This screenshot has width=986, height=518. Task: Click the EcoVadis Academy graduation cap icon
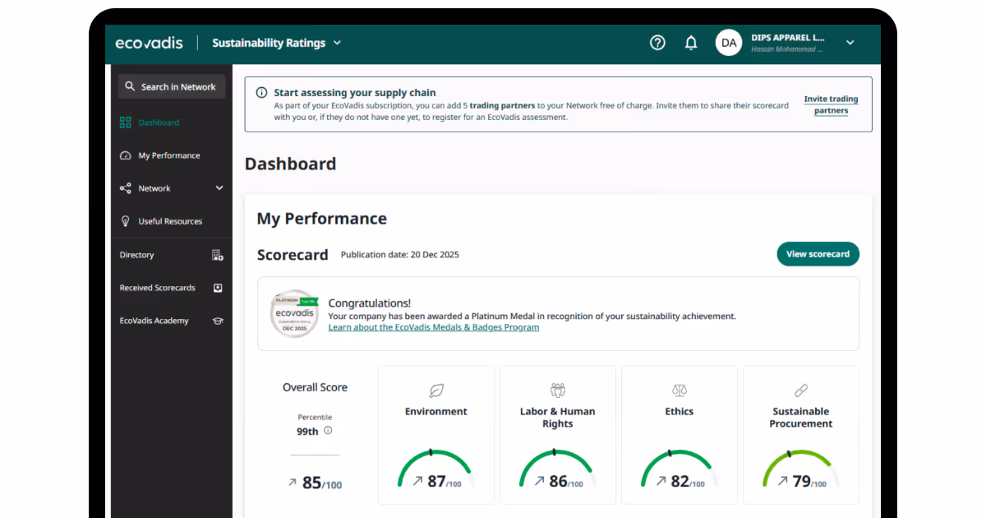coord(218,321)
